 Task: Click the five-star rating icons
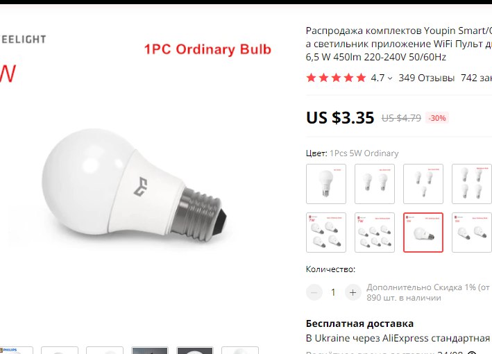(x=336, y=78)
